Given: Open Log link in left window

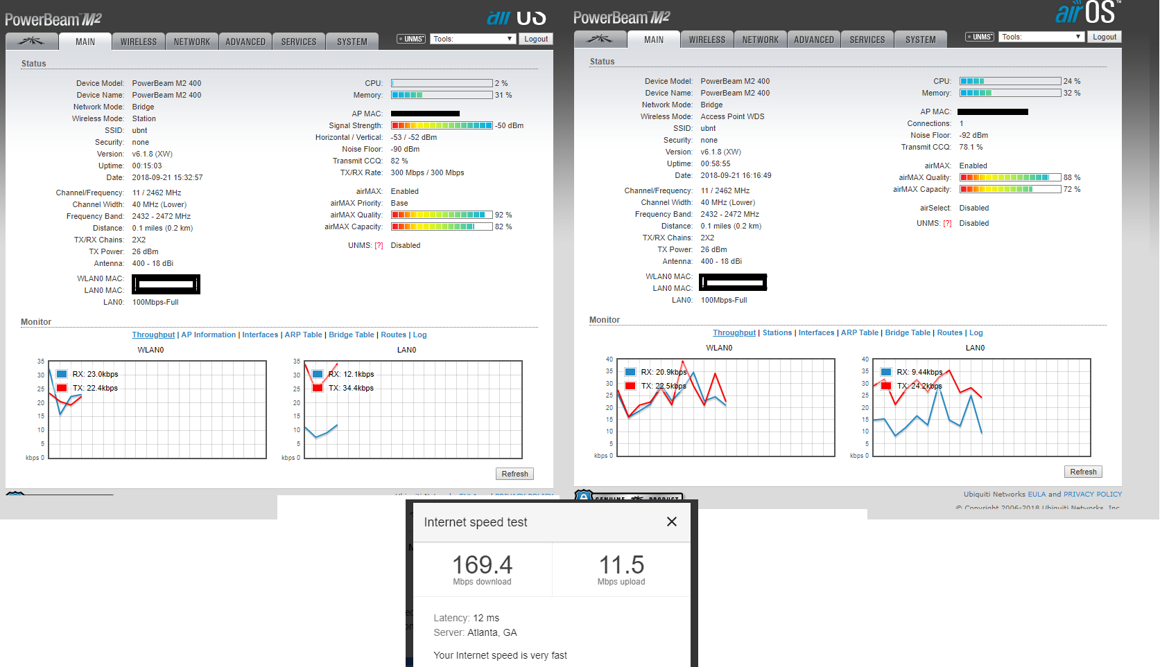Looking at the screenshot, I should point(420,335).
